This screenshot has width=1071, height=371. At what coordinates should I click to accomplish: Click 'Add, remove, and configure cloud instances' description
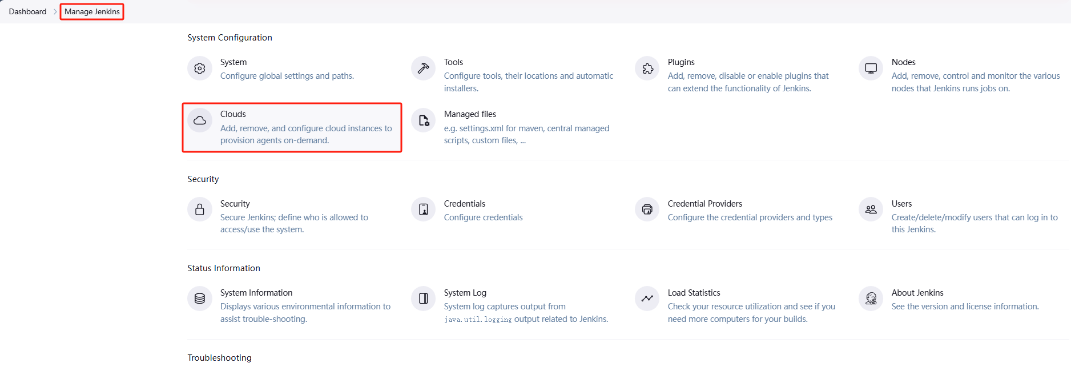(x=306, y=134)
